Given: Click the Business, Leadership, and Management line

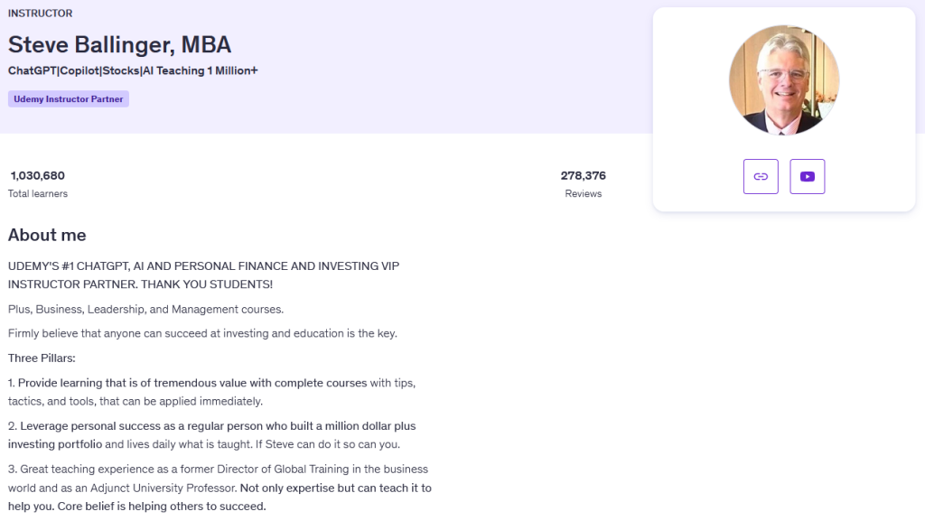Looking at the screenshot, I should 145,310.
